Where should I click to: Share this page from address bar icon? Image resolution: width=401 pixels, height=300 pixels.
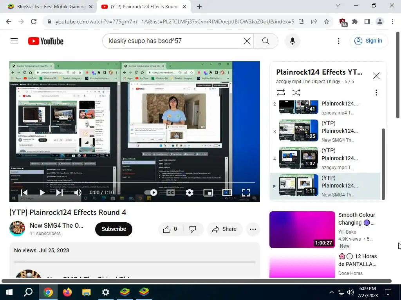(x=314, y=22)
